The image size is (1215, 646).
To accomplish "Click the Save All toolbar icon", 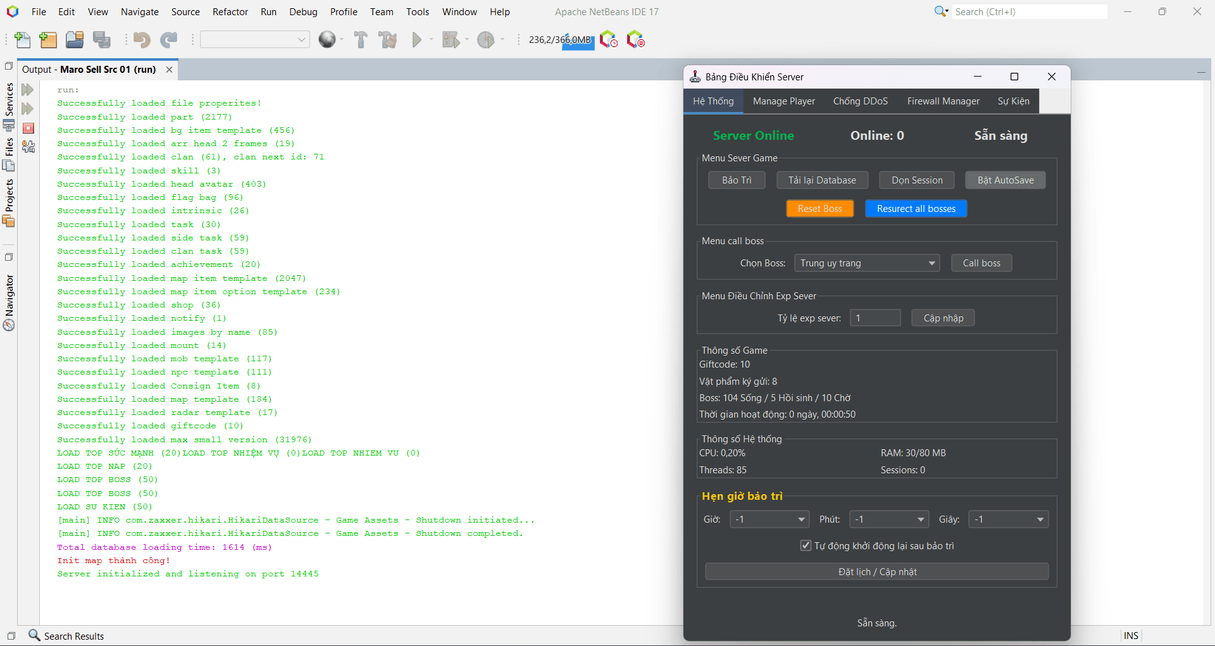I will click(x=102, y=40).
